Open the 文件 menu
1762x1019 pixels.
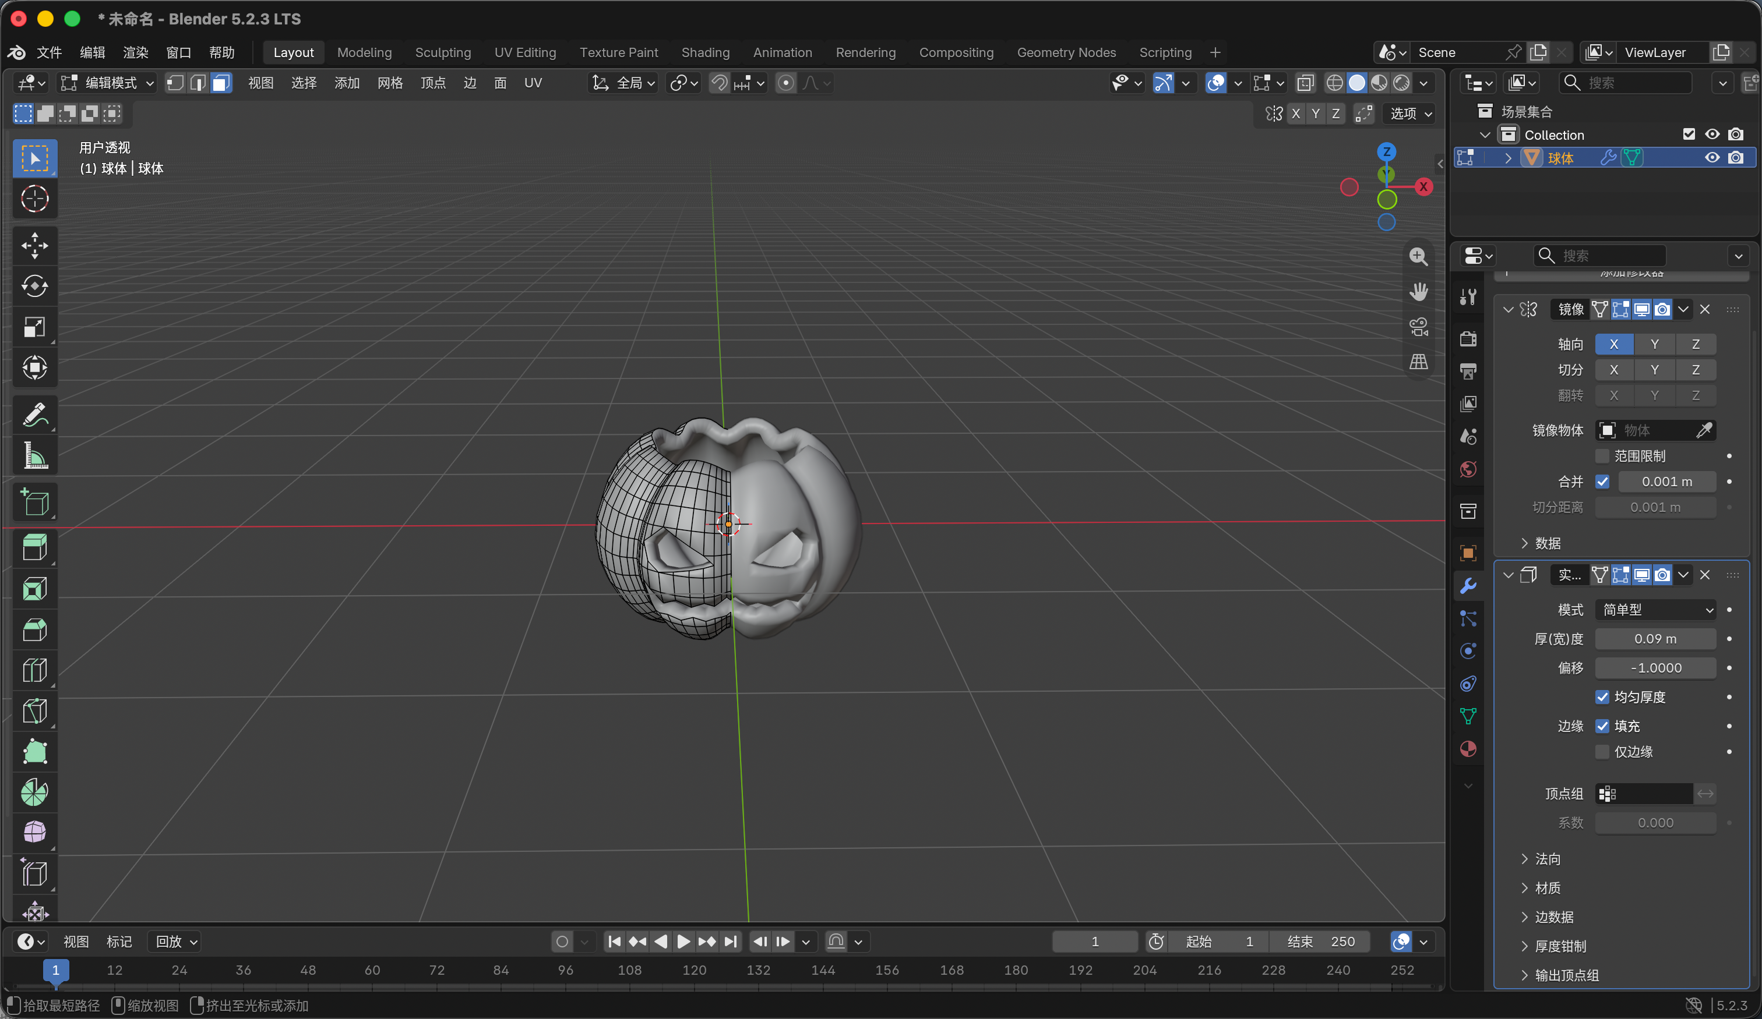(49, 52)
